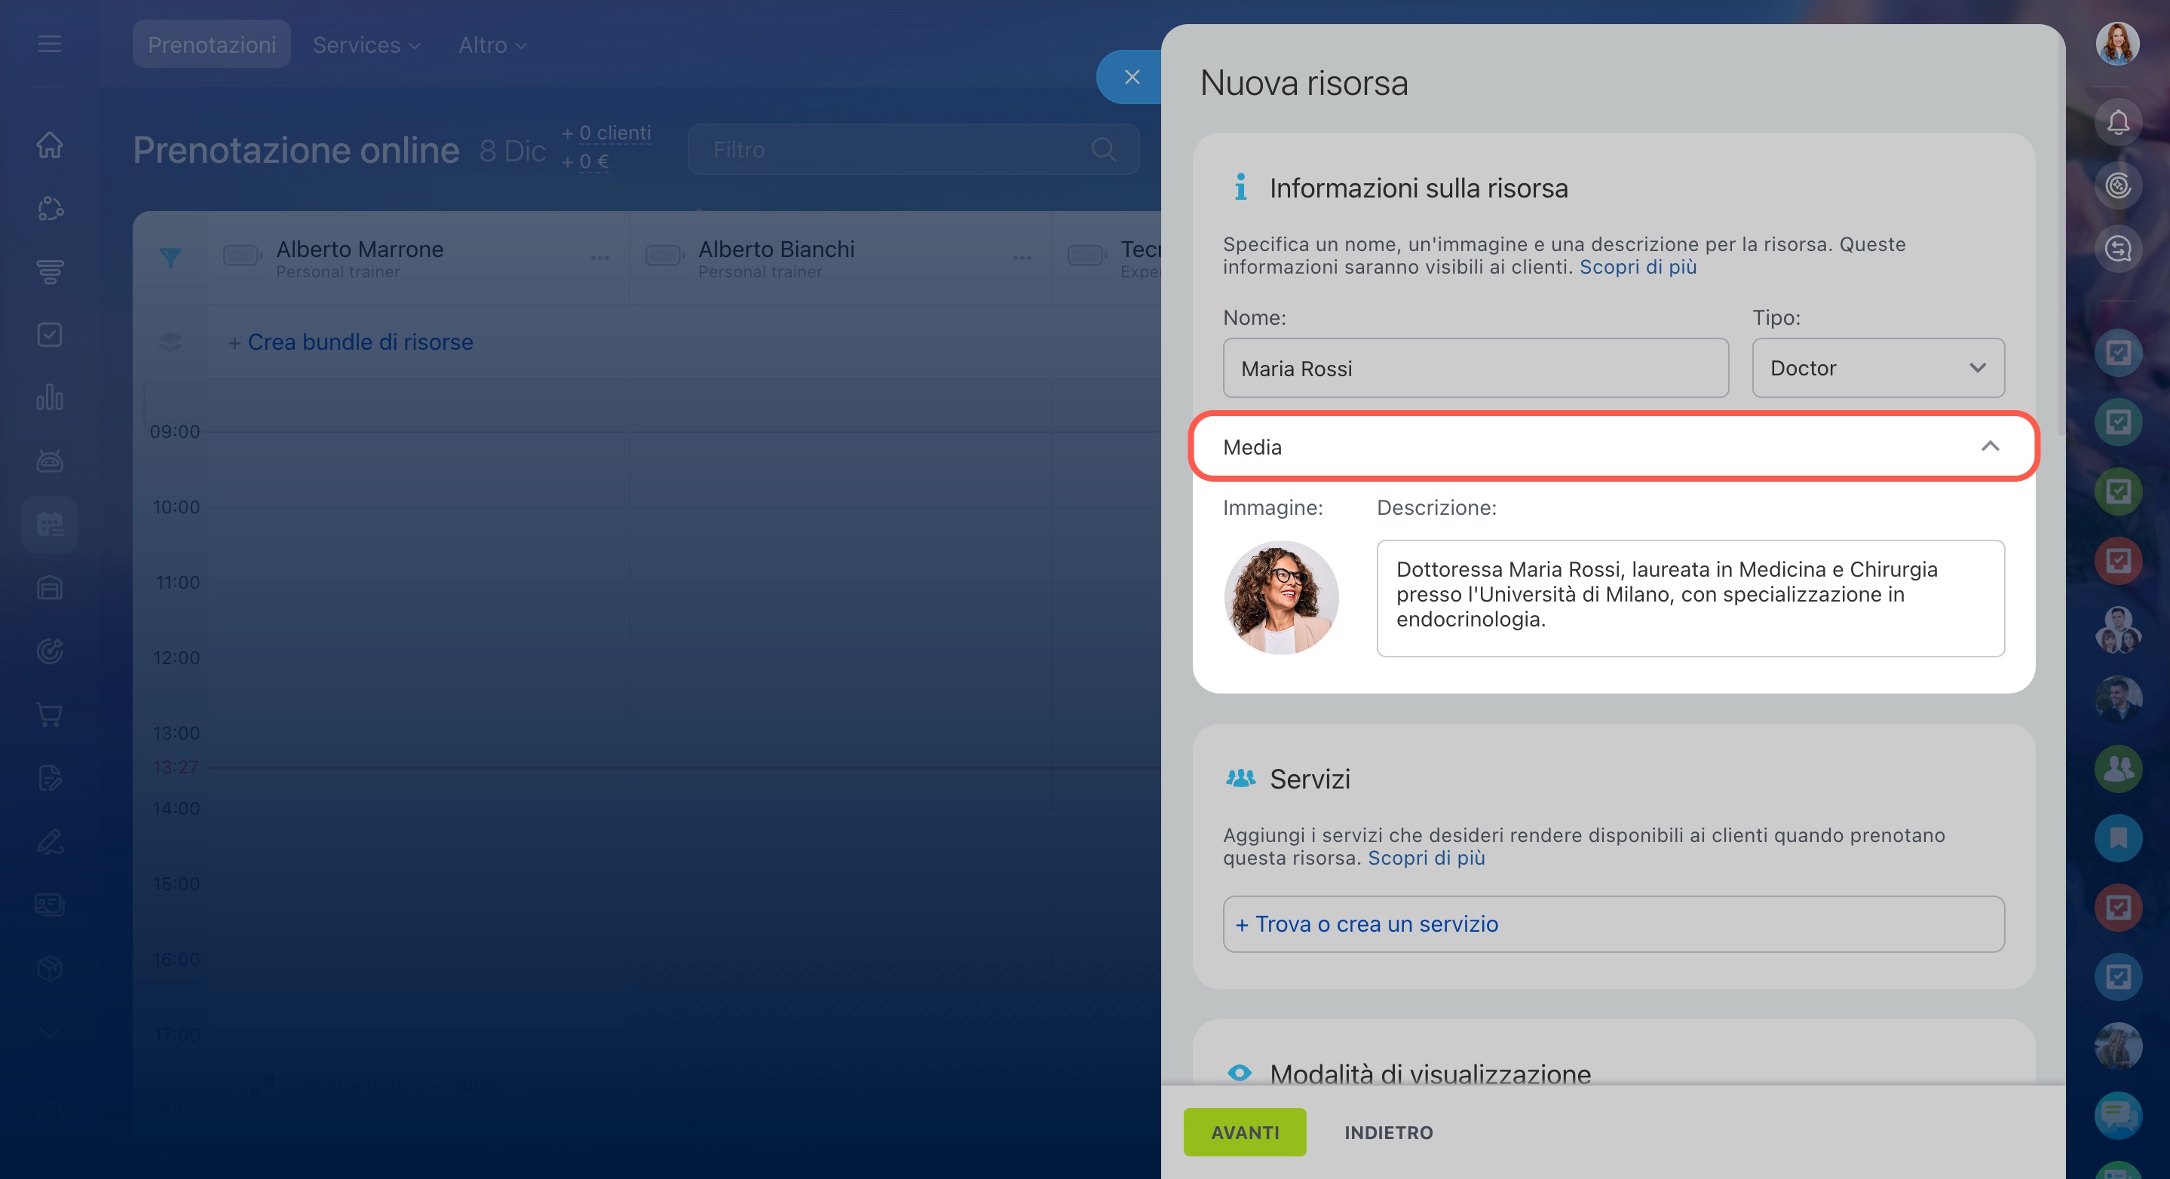This screenshot has height=1179, width=2170.
Task: Open the bar chart analytics sidebar icon
Action: pyautogui.click(x=50, y=397)
